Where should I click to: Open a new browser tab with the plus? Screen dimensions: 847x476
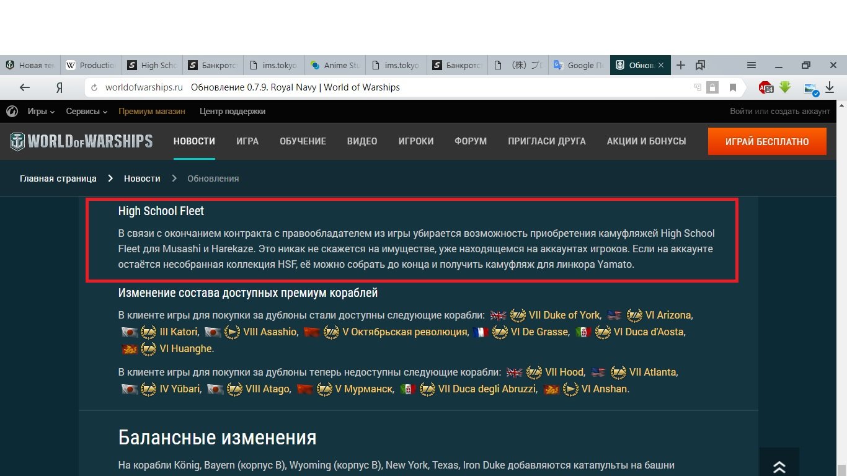[680, 65]
